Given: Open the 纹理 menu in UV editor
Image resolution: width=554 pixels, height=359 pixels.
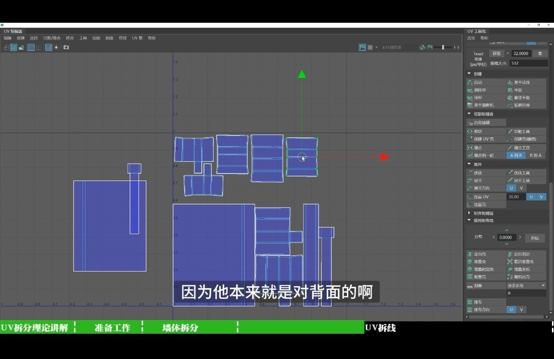Looking at the screenshot, I should (x=123, y=37).
